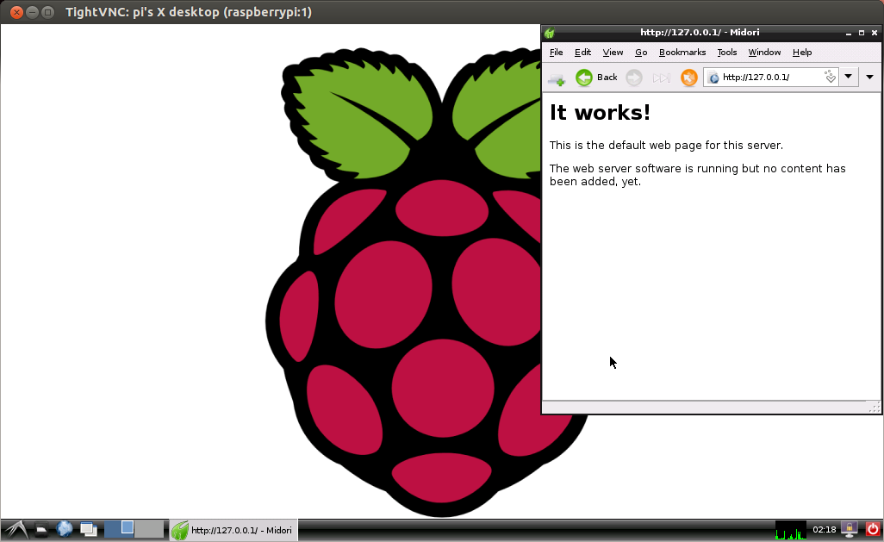
Task: Switch to the second virtual desktop in pager
Action: tap(148, 529)
